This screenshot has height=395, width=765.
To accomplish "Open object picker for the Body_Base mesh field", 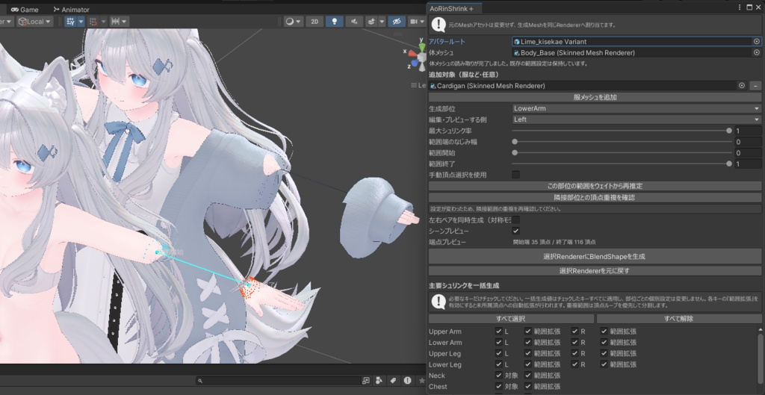I will [757, 53].
